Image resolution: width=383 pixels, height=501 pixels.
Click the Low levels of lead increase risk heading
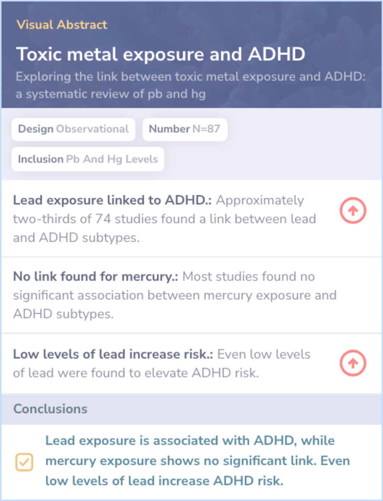pyautogui.click(x=113, y=354)
